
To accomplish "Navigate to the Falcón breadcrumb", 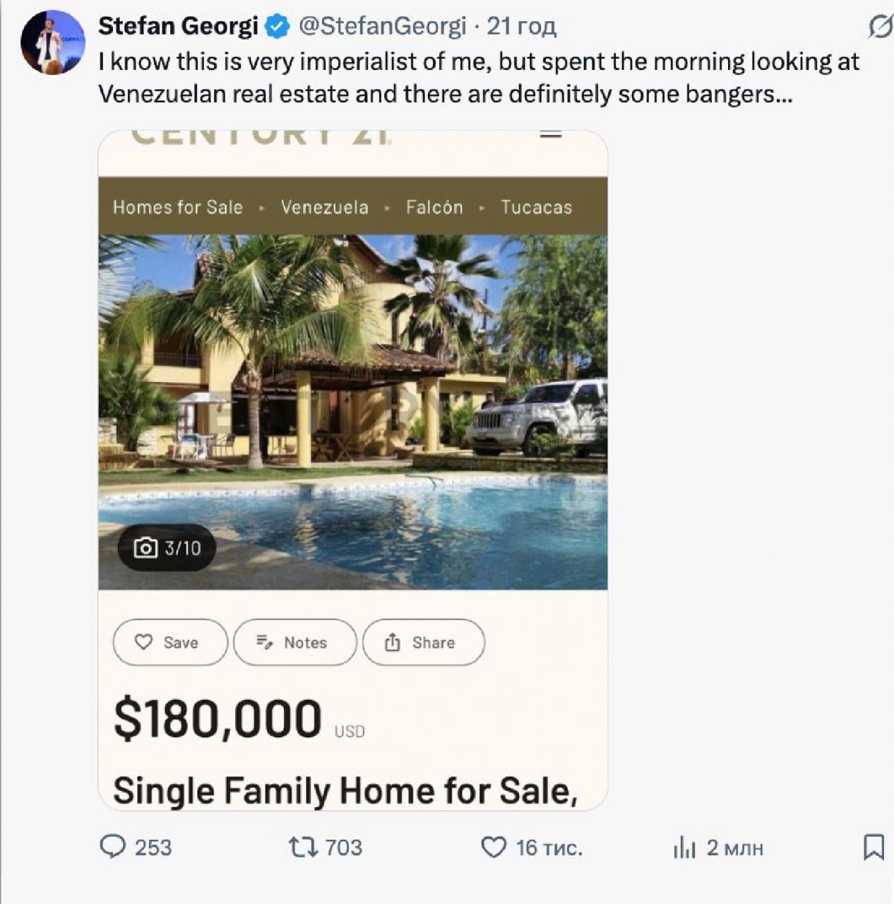I will click(x=434, y=207).
